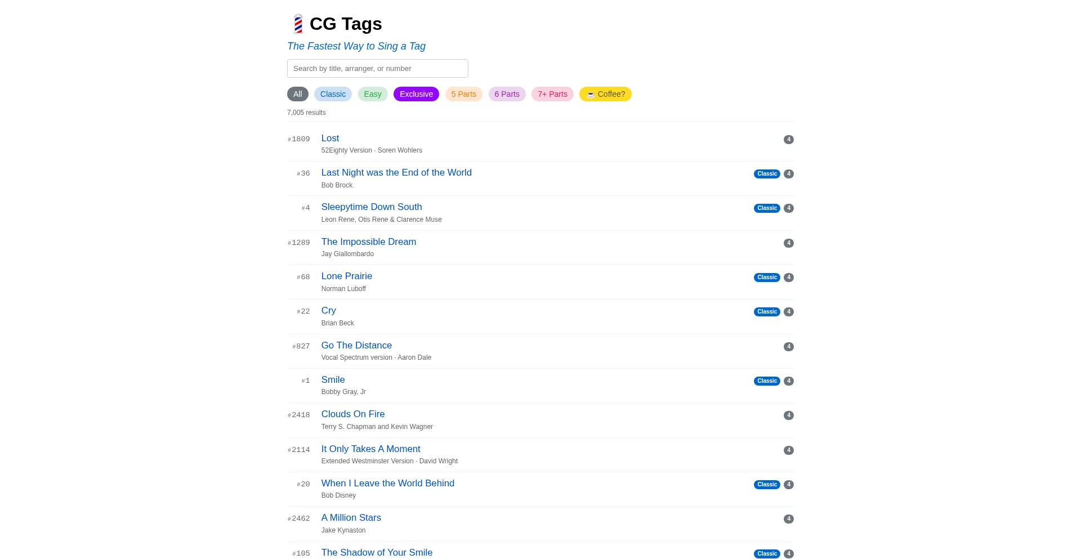Viewport: 1081px width, 559px height.
Task: Click 4-parts badge on The Impossible Dream row
Action: point(789,243)
